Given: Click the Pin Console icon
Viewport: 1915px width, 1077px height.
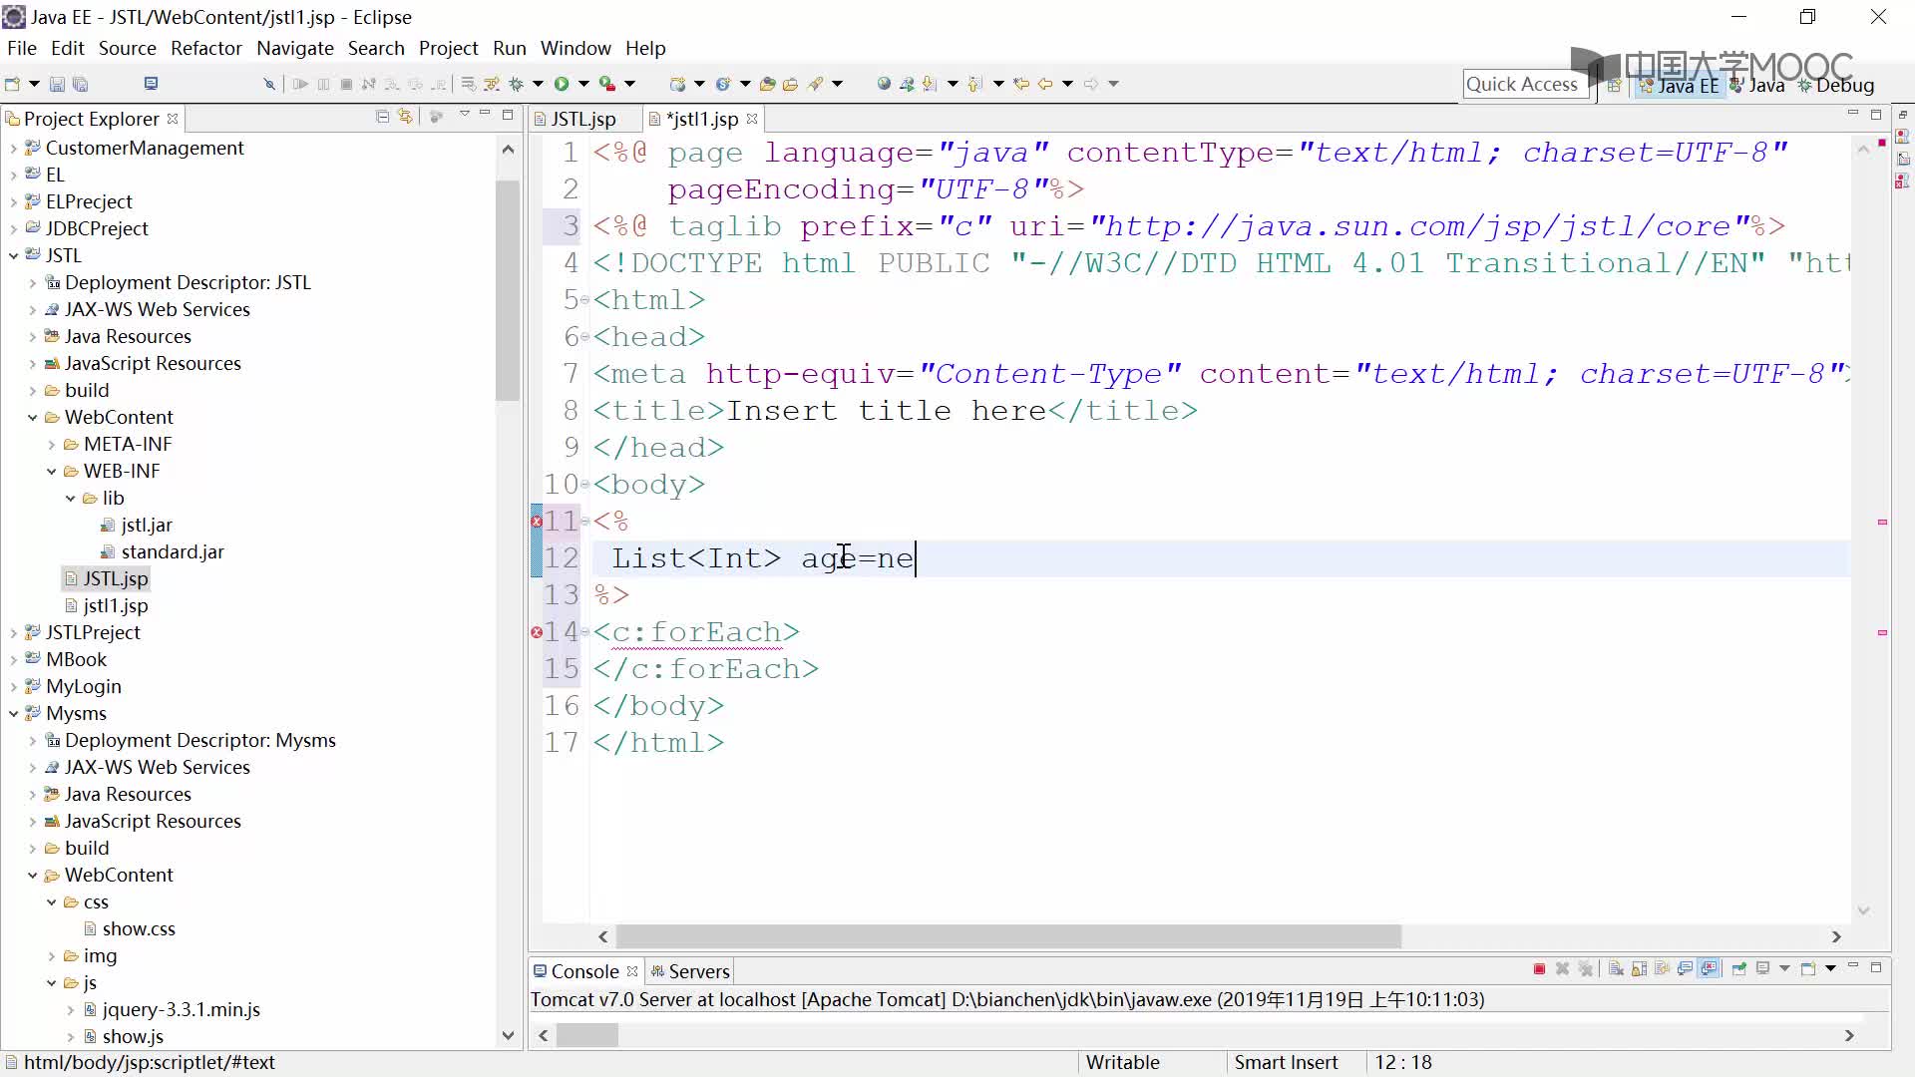Looking at the screenshot, I should point(1740,968).
